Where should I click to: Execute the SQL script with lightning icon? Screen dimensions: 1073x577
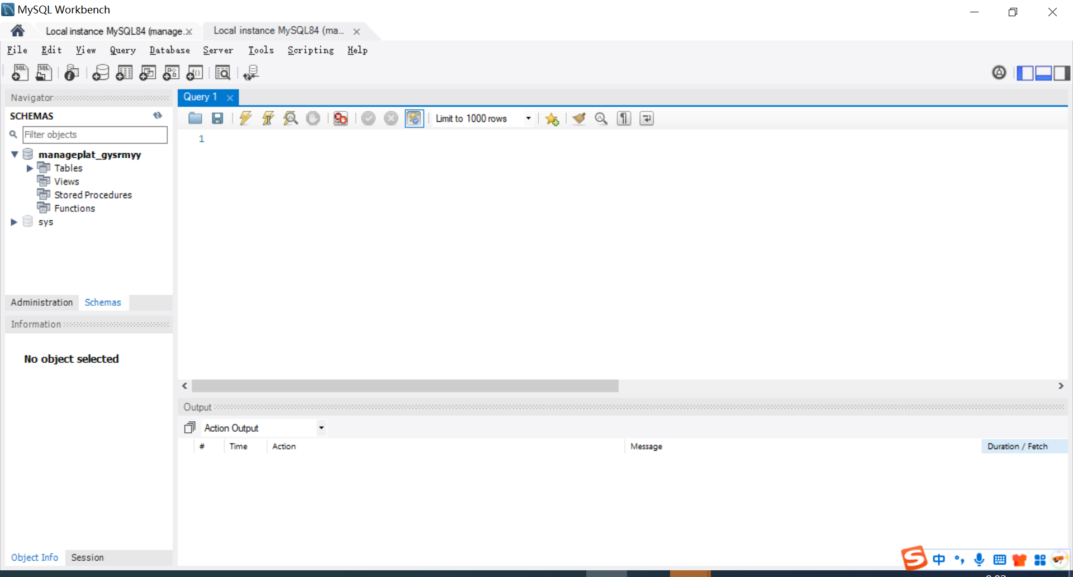(x=245, y=118)
